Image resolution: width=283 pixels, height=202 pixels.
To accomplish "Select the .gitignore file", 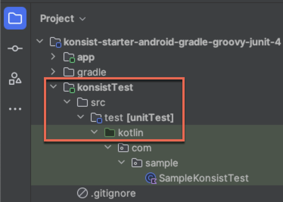I will coord(113,193).
